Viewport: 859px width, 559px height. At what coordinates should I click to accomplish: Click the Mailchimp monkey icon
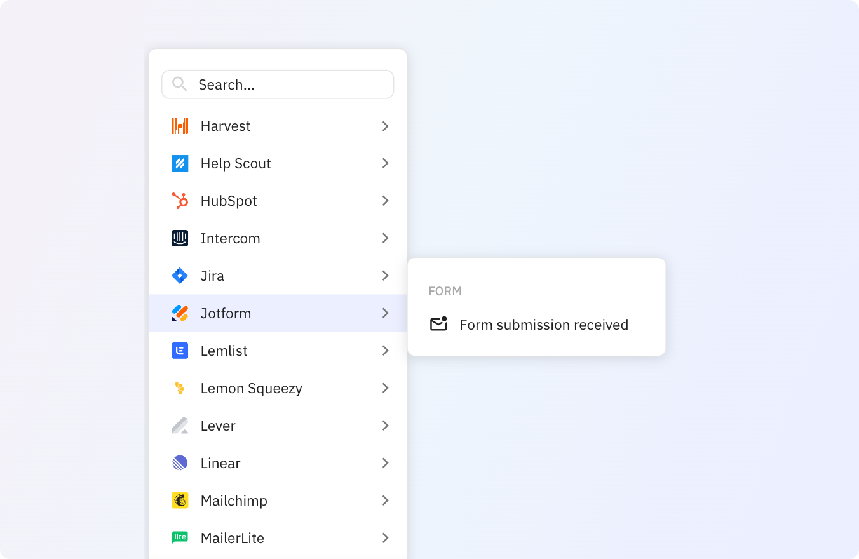tap(180, 501)
